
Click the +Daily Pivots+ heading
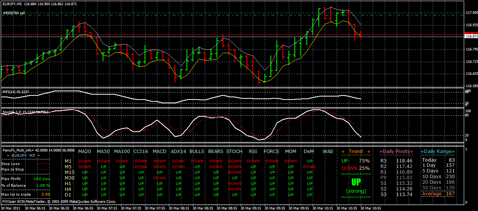tap(396, 152)
